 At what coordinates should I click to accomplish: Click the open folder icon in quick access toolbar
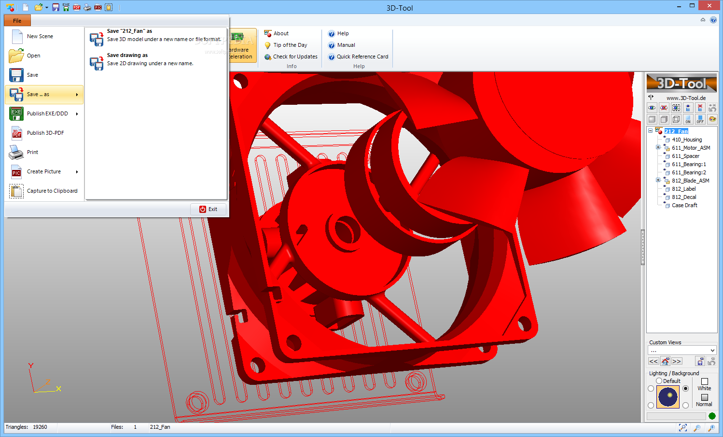coord(38,7)
